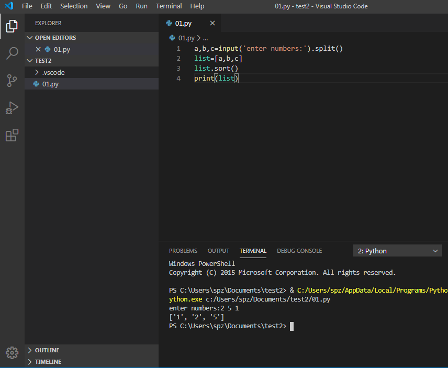The width and height of the screenshot is (448, 368).
Task: Close the 01.py editor tab
Action: (x=212, y=23)
